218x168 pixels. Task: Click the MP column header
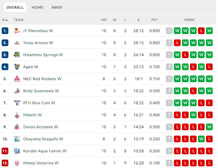[x=104, y=20]
